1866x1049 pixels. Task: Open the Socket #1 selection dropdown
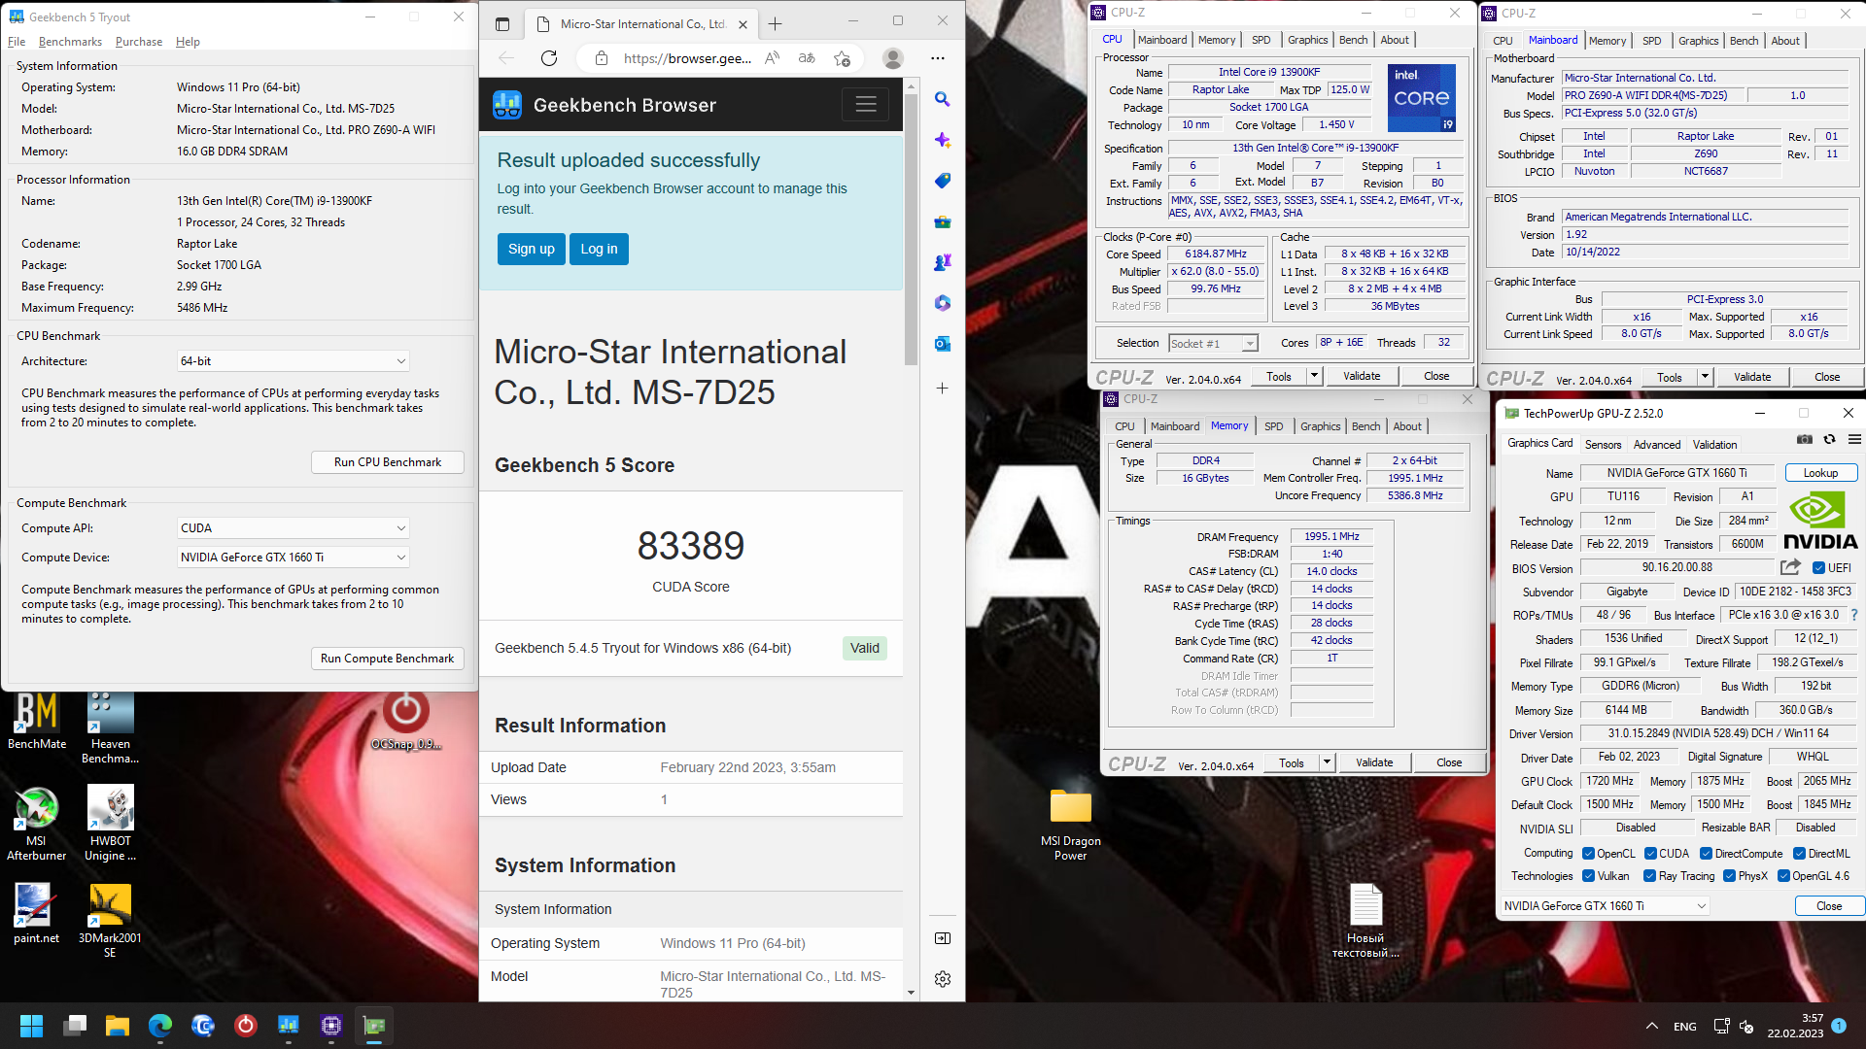[x=1213, y=344]
